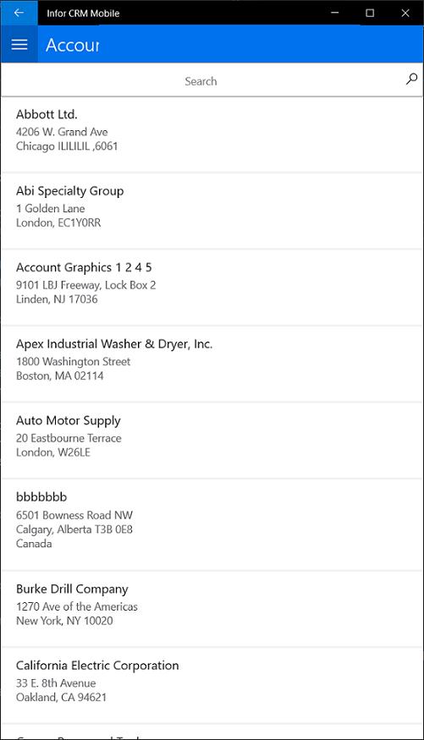
Task: Close the Infor CRM Mobile window
Action: pos(405,13)
